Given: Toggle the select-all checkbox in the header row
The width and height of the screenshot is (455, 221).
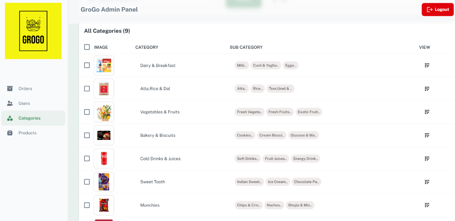Looking at the screenshot, I should coord(87,46).
